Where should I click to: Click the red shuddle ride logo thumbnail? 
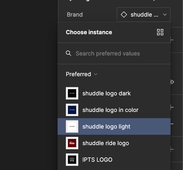[72, 143]
